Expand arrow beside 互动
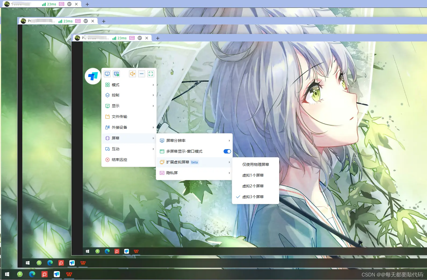Viewport: 427px width, 280px height. click(x=153, y=149)
